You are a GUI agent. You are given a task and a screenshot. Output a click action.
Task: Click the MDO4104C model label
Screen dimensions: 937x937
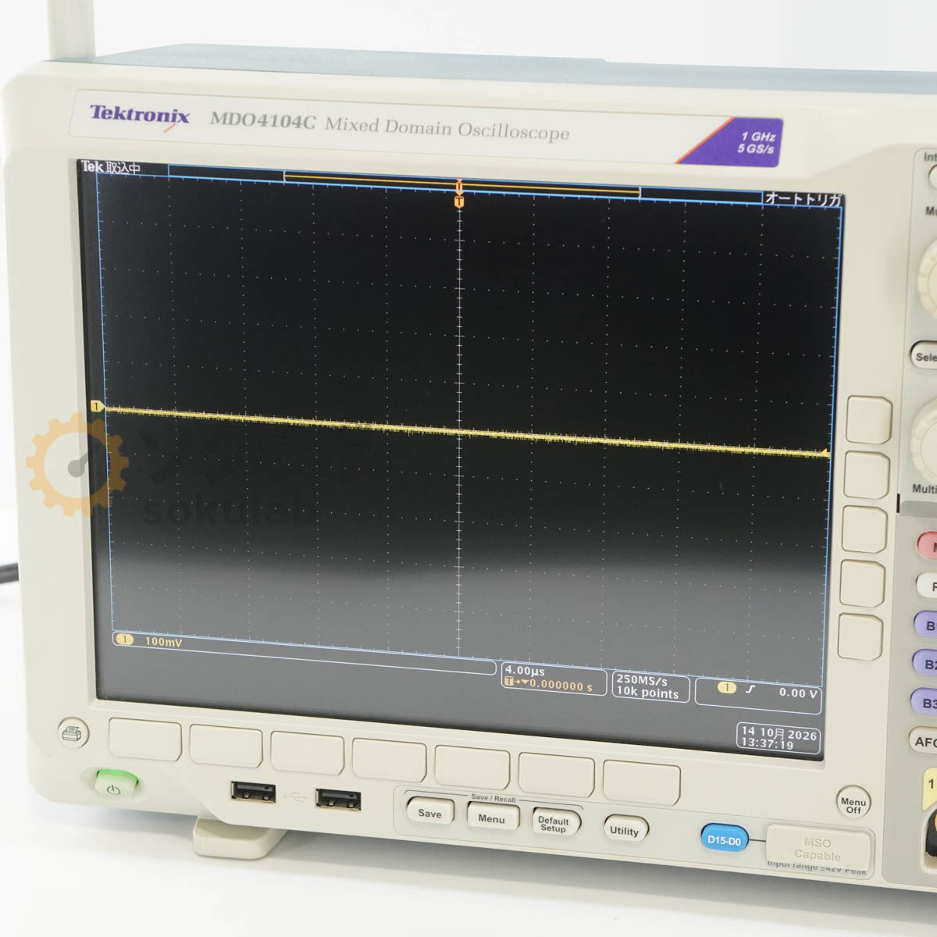(x=262, y=120)
